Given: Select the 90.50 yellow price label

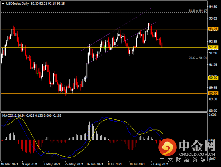Looking at the screenshot, I should pyautogui.click(x=213, y=78).
